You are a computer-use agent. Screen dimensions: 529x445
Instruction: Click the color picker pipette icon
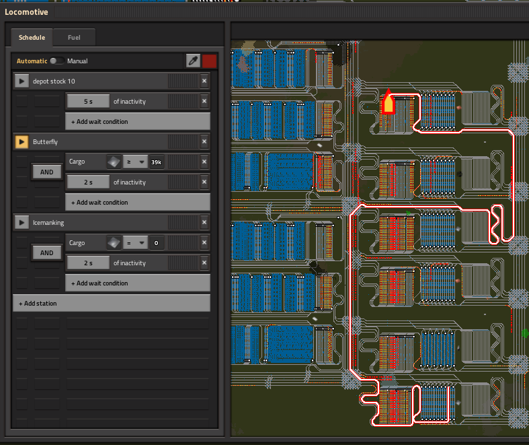coord(194,61)
